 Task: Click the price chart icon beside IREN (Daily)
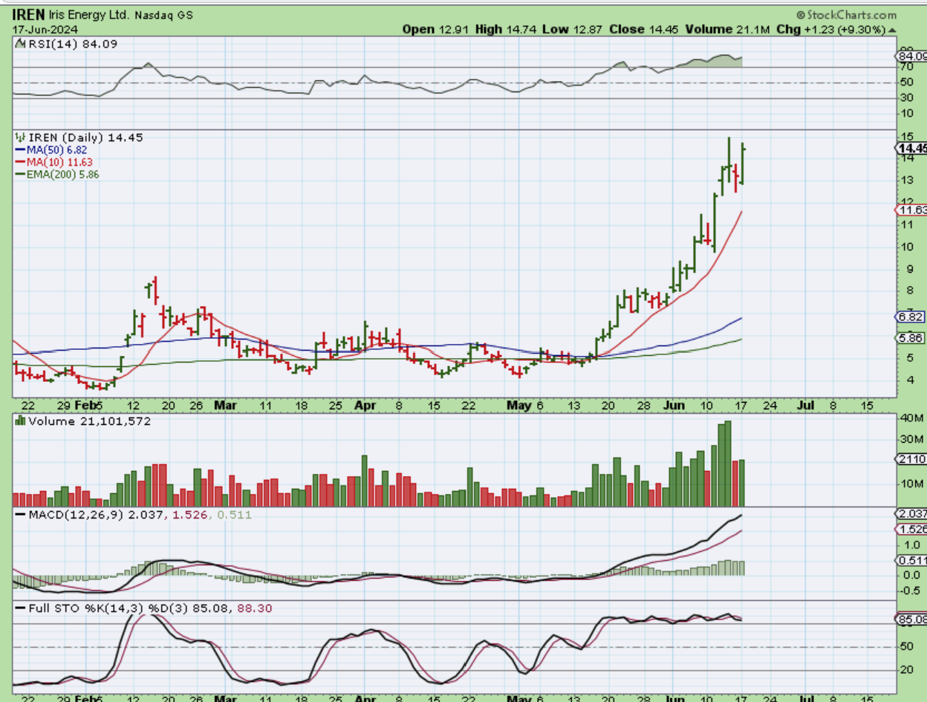(x=21, y=137)
